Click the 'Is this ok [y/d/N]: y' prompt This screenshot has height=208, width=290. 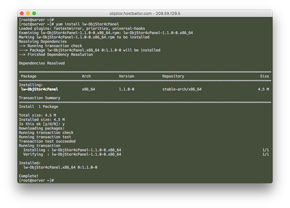pyautogui.click(x=42, y=124)
